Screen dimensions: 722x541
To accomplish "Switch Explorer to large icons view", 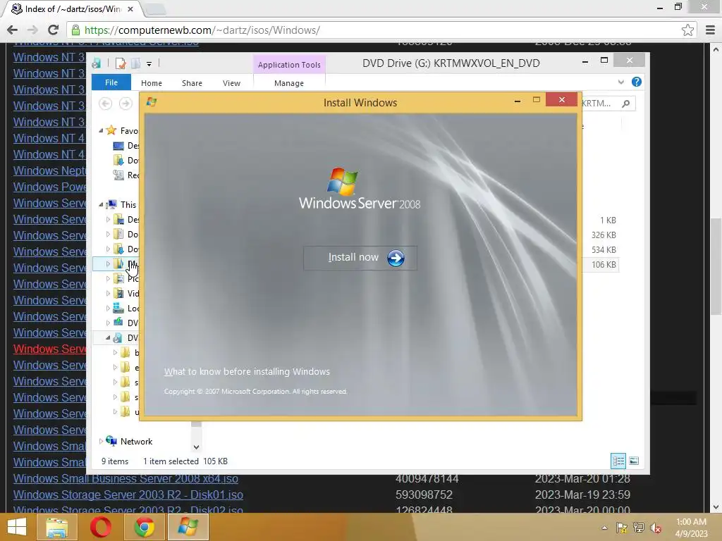I will [x=634, y=461].
